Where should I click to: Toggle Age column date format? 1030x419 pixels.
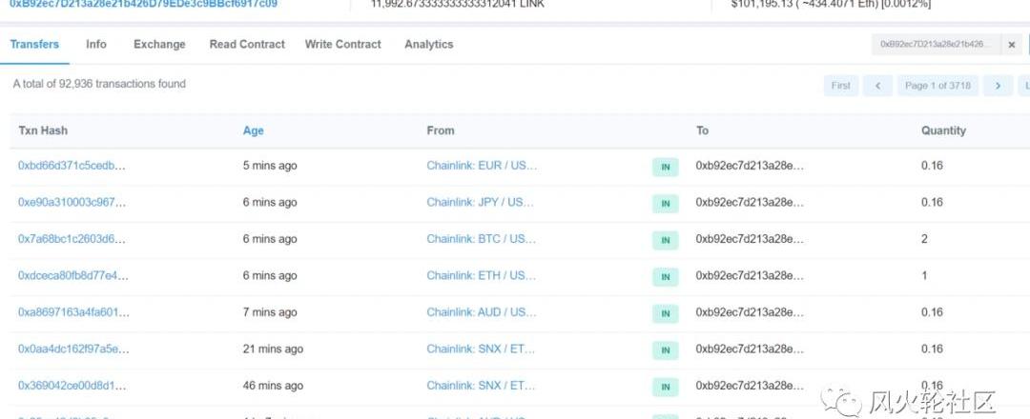coord(253,130)
